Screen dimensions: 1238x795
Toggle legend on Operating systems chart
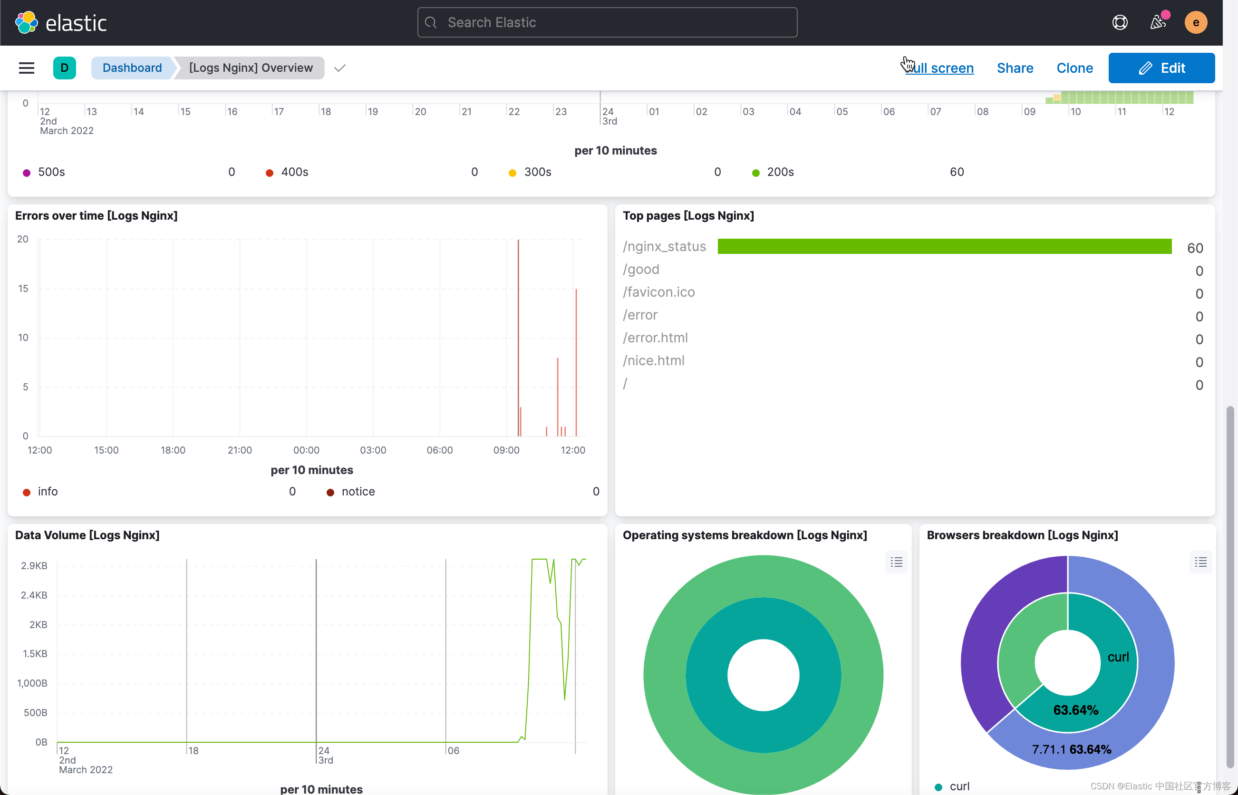(x=896, y=562)
